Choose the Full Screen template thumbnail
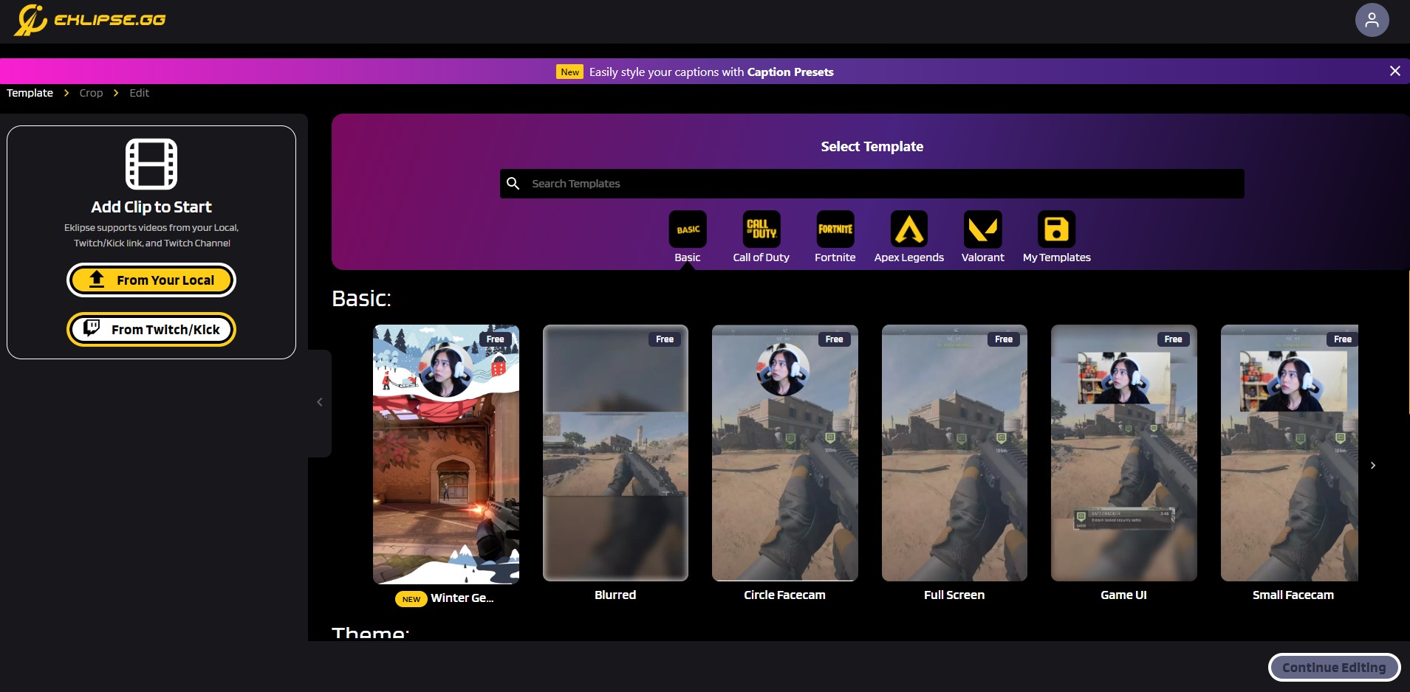Screen dimensions: 1410x692 (954, 453)
